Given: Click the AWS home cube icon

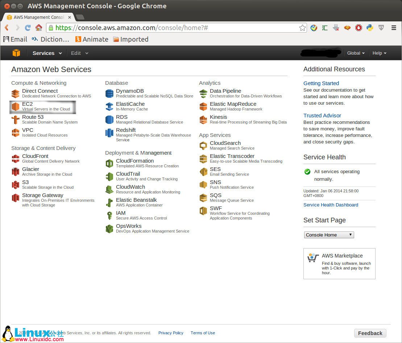Looking at the screenshot, I should [x=16, y=53].
